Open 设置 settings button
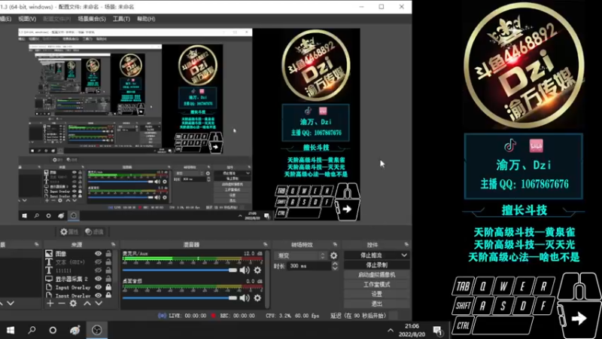The width and height of the screenshot is (602, 339). click(377, 294)
